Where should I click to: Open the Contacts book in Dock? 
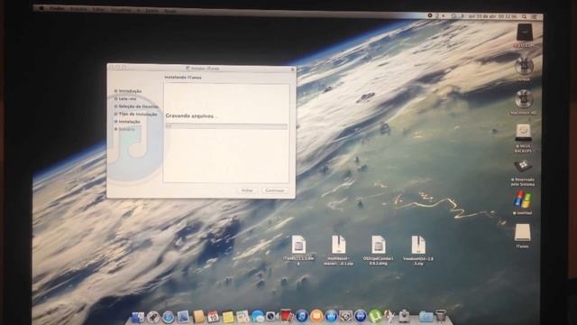pyautogui.click(x=198, y=317)
